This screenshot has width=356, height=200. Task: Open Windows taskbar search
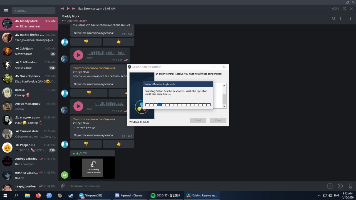click(16, 196)
